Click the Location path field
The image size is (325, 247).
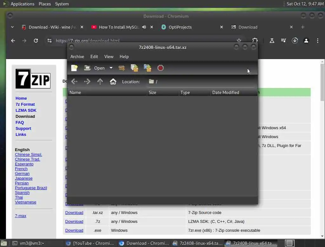(x=201, y=82)
